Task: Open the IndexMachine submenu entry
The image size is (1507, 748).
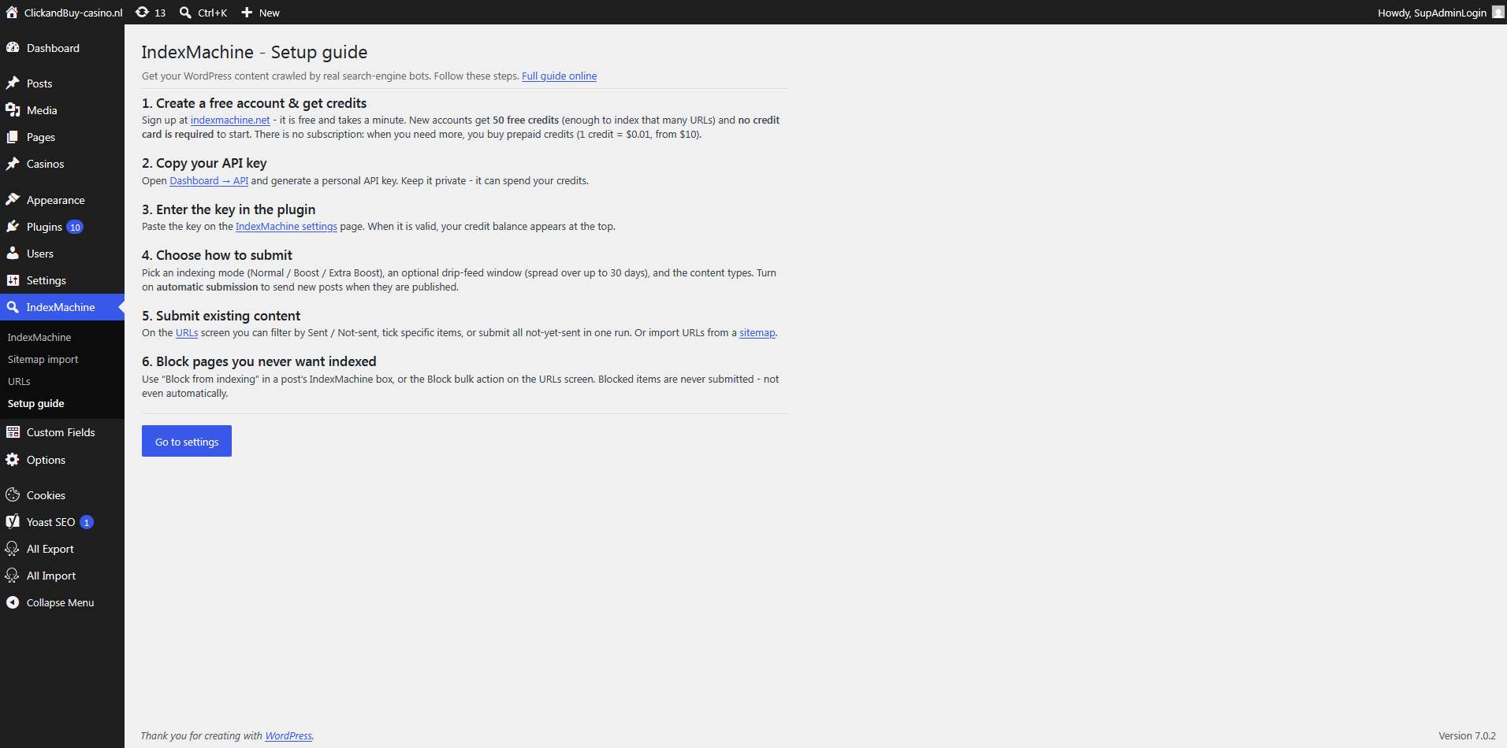Action: point(39,337)
